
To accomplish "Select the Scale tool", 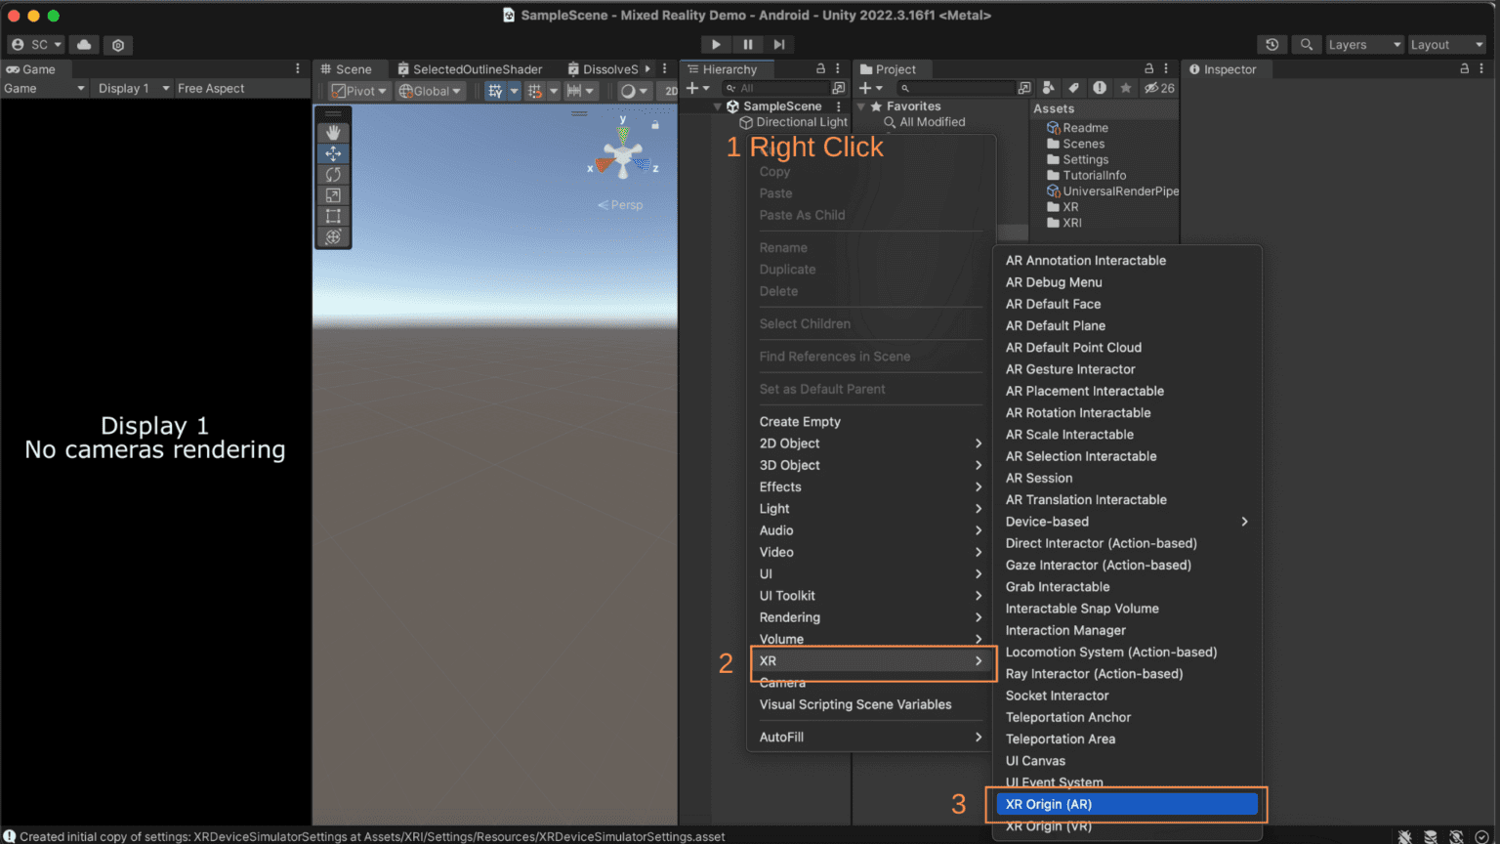I will point(333,194).
